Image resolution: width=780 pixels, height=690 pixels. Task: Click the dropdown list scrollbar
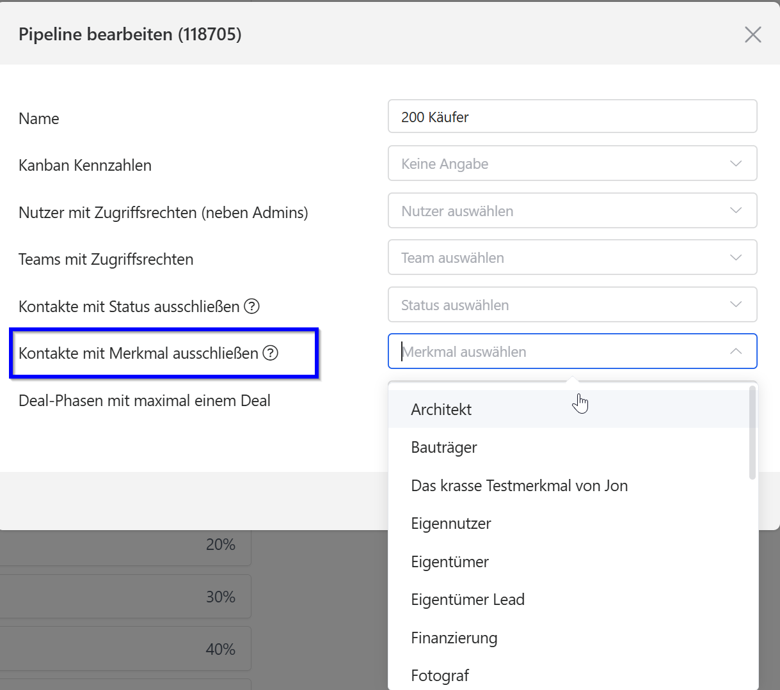pyautogui.click(x=752, y=434)
